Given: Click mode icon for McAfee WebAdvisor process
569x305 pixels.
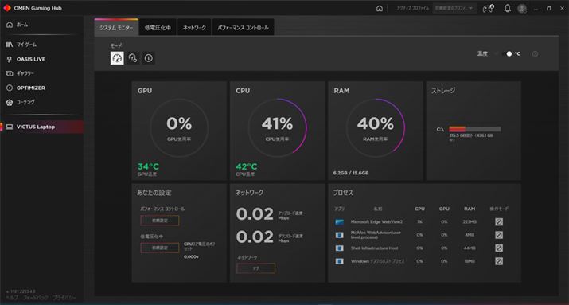Looking at the screenshot, I should click(x=499, y=235).
